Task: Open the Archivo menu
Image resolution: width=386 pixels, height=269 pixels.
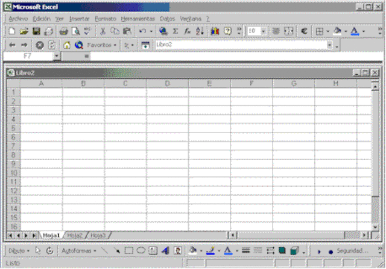Action: [18, 19]
